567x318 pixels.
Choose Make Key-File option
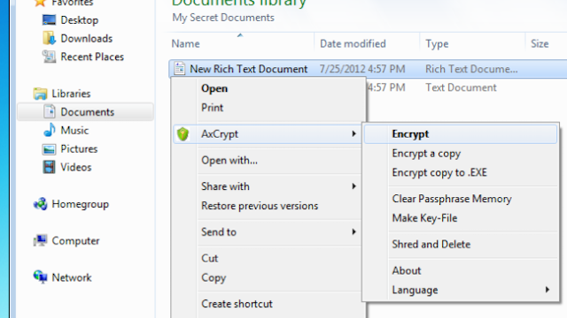click(x=424, y=218)
